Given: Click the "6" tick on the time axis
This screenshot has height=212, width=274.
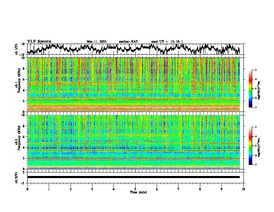Looking at the screenshot, I should (157, 189).
